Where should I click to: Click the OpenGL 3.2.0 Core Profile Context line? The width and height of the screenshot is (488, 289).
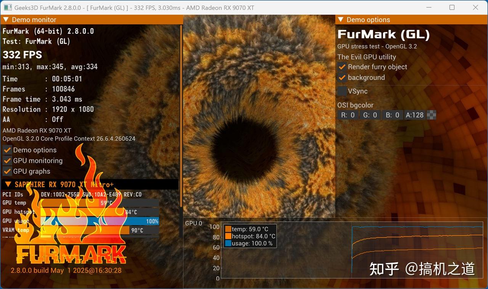pyautogui.click(x=69, y=139)
